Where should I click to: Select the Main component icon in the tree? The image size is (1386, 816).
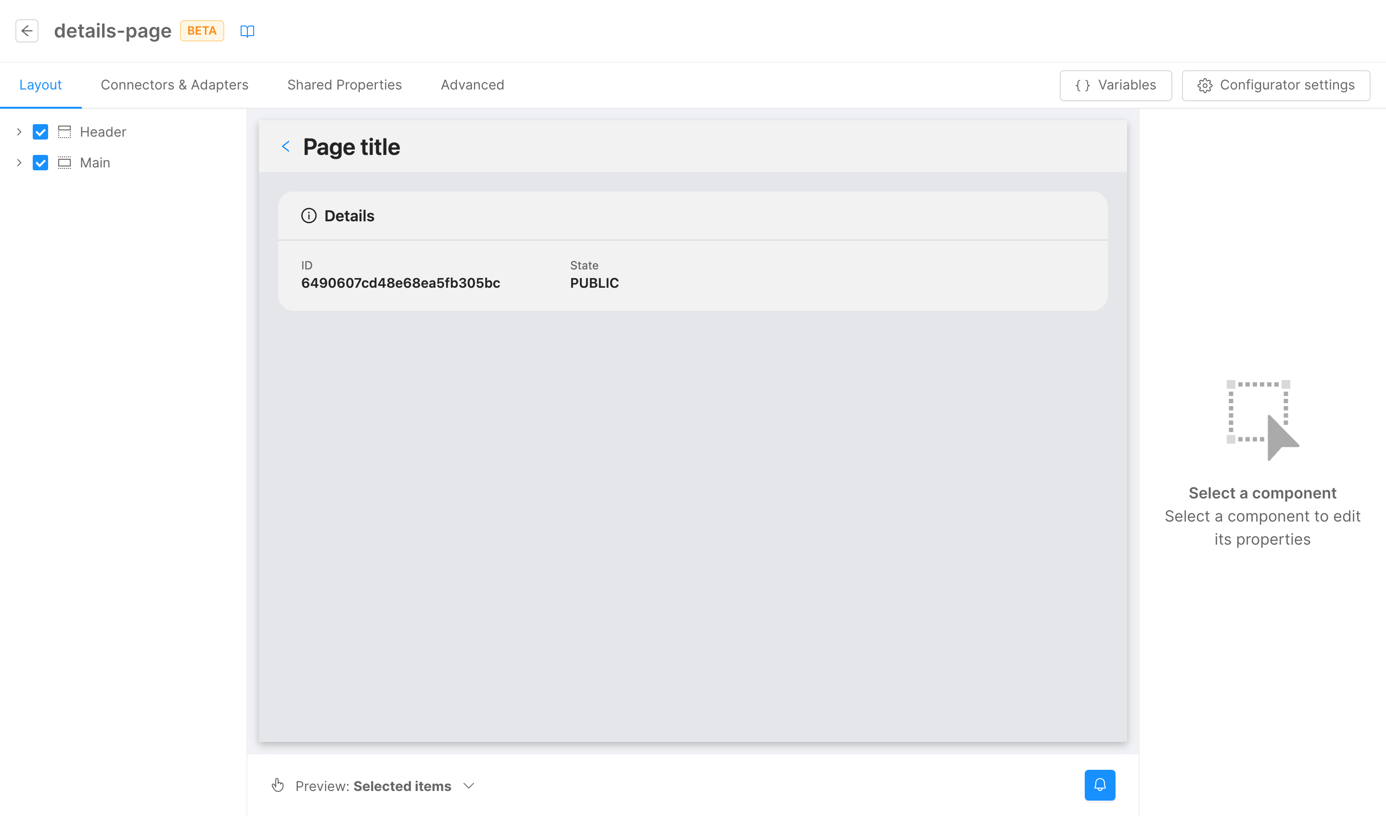tap(64, 162)
